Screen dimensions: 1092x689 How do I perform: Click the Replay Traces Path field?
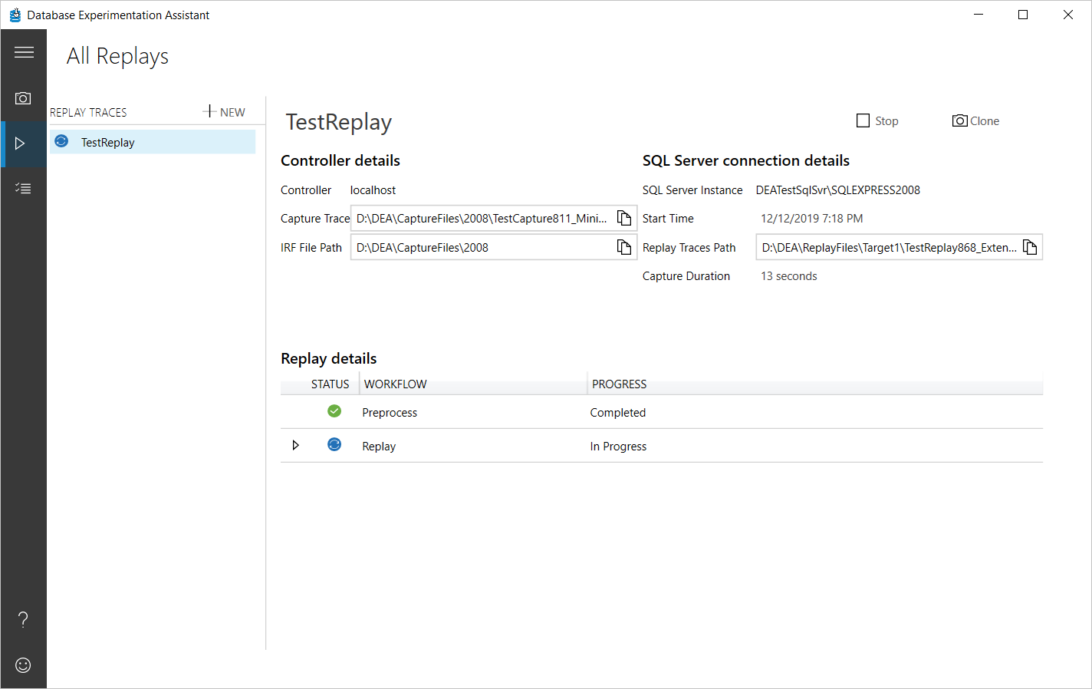[x=888, y=247]
